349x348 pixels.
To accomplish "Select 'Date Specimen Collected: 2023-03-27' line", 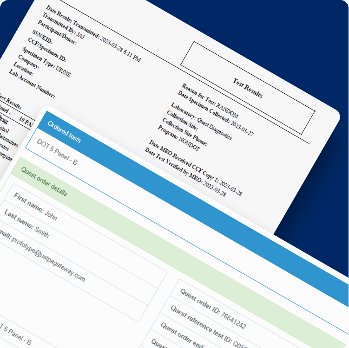I will pos(216,113).
